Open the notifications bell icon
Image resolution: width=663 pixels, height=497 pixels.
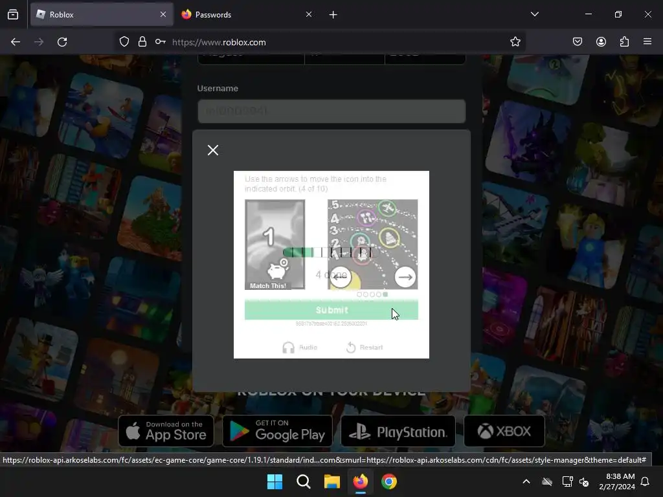tap(646, 481)
